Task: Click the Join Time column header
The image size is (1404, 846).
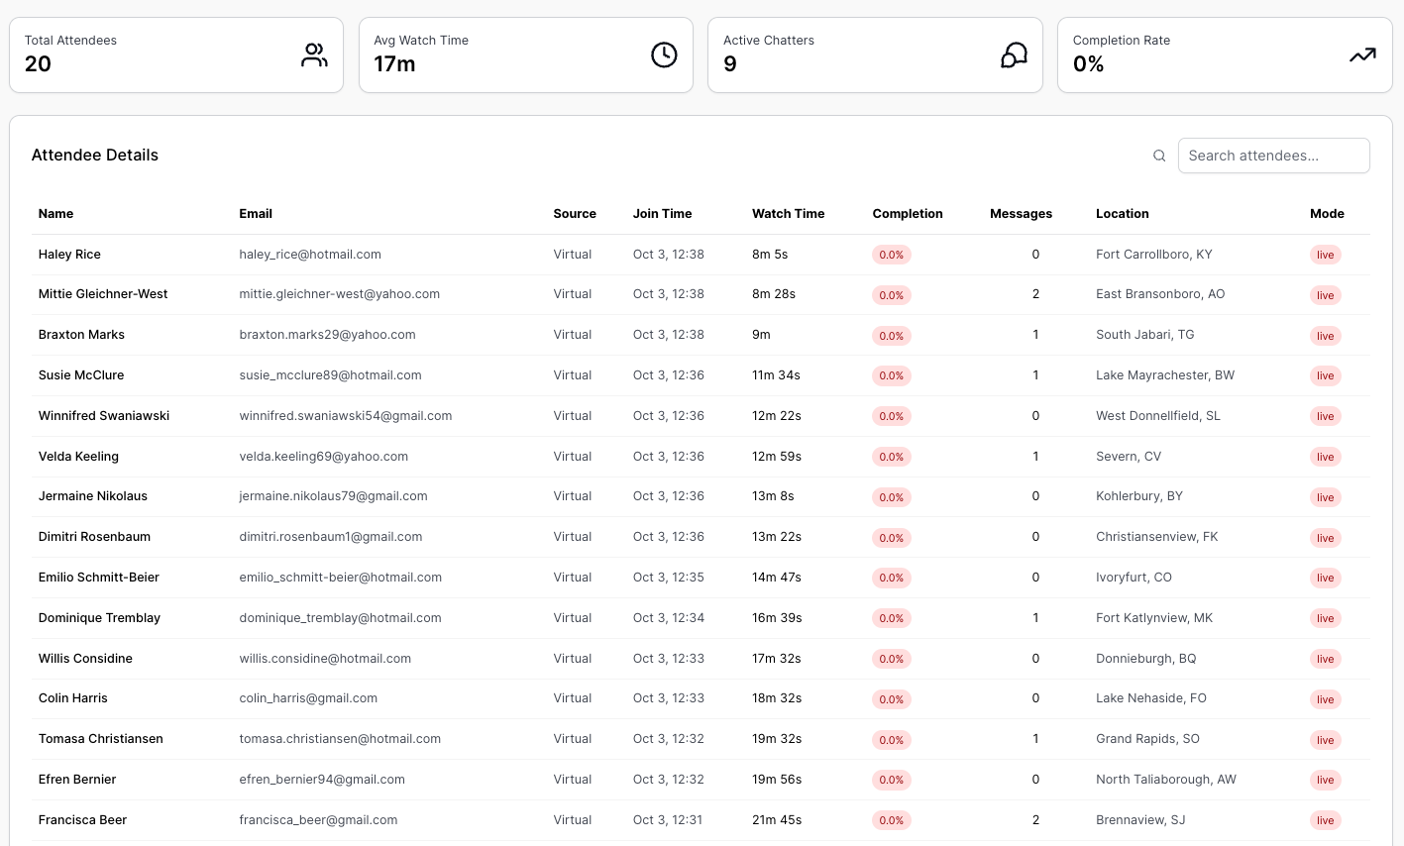Action: (662, 214)
